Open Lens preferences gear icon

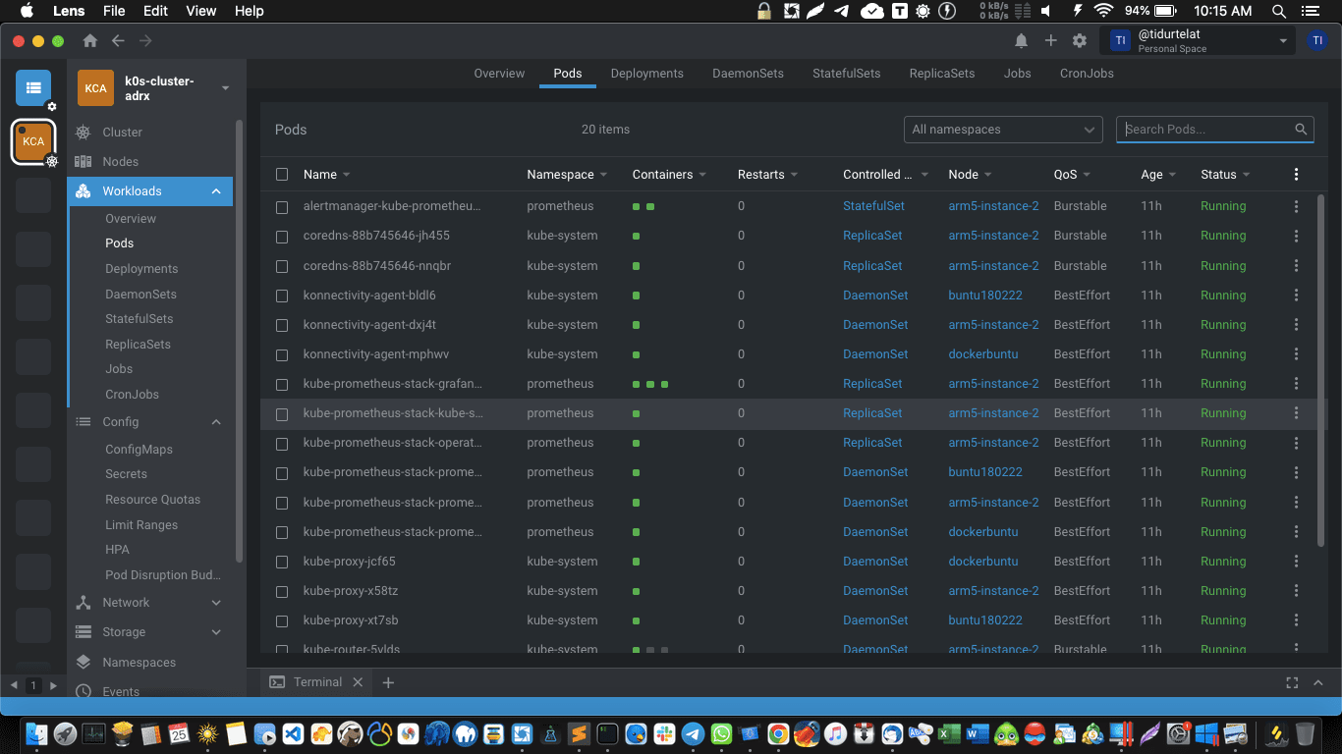tap(1080, 40)
